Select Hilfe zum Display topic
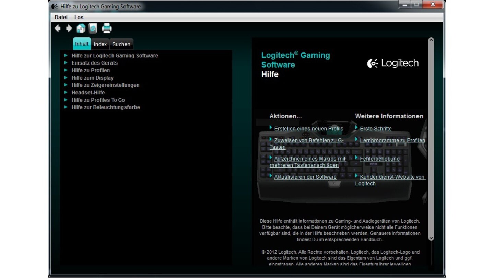The image size is (494, 278). (93, 78)
